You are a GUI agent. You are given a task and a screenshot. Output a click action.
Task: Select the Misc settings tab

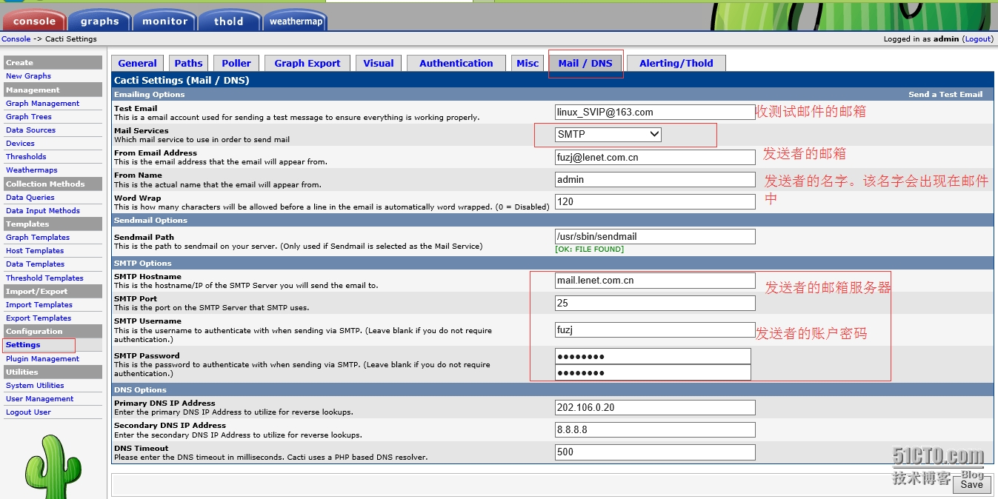[528, 63]
